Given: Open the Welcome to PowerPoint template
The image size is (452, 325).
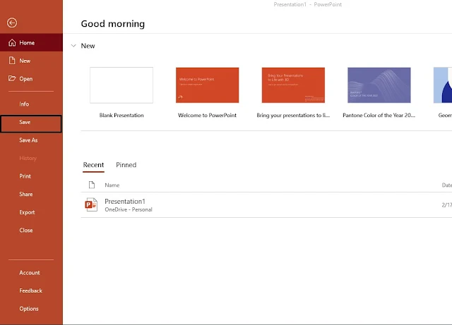Looking at the screenshot, I should coord(207,85).
